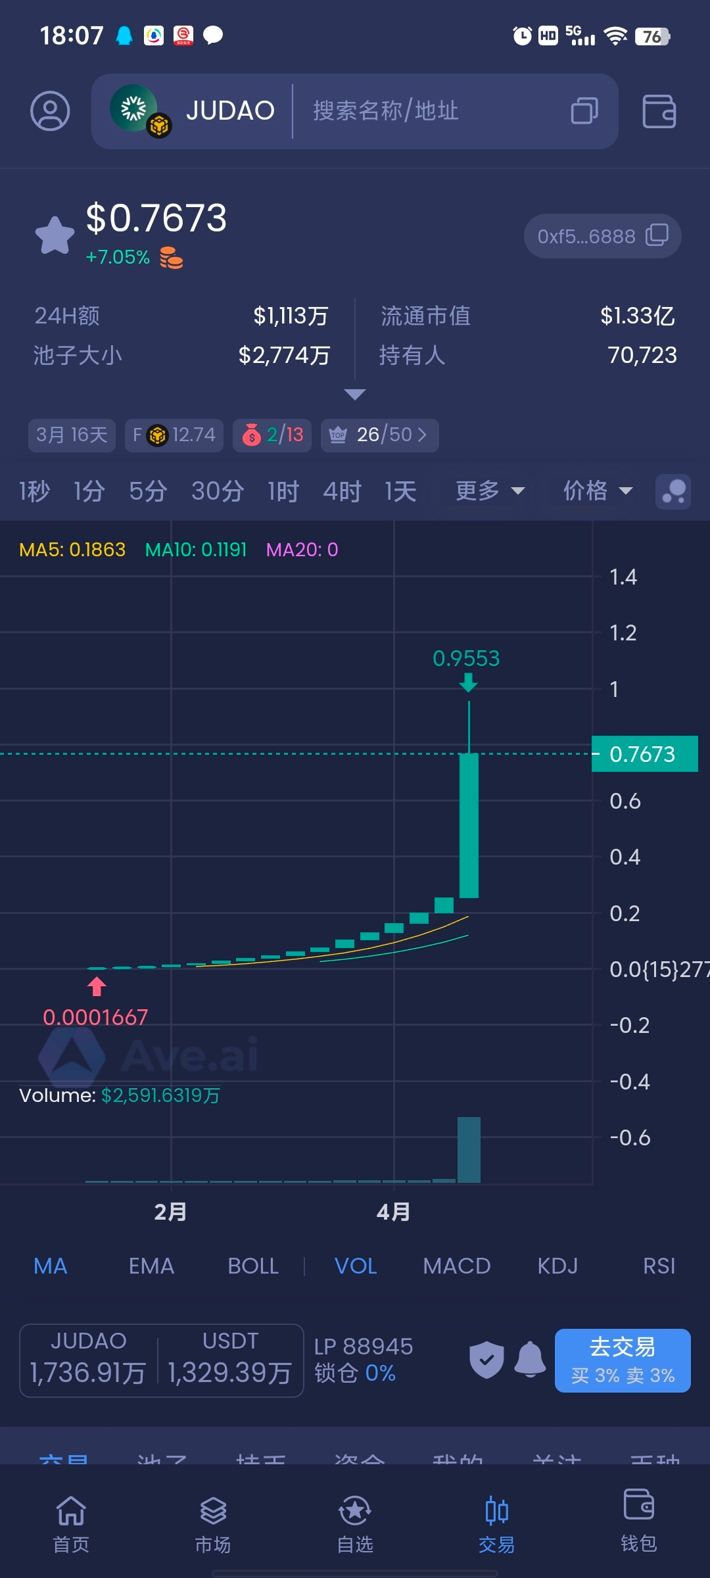Tap the MA5: 0.1863 legend
This screenshot has height=1578, width=710.
pyautogui.click(x=72, y=550)
